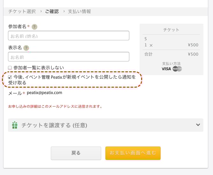Click お支払い画面へ進む button
Screen dimensions: 213x175
tap(133, 153)
